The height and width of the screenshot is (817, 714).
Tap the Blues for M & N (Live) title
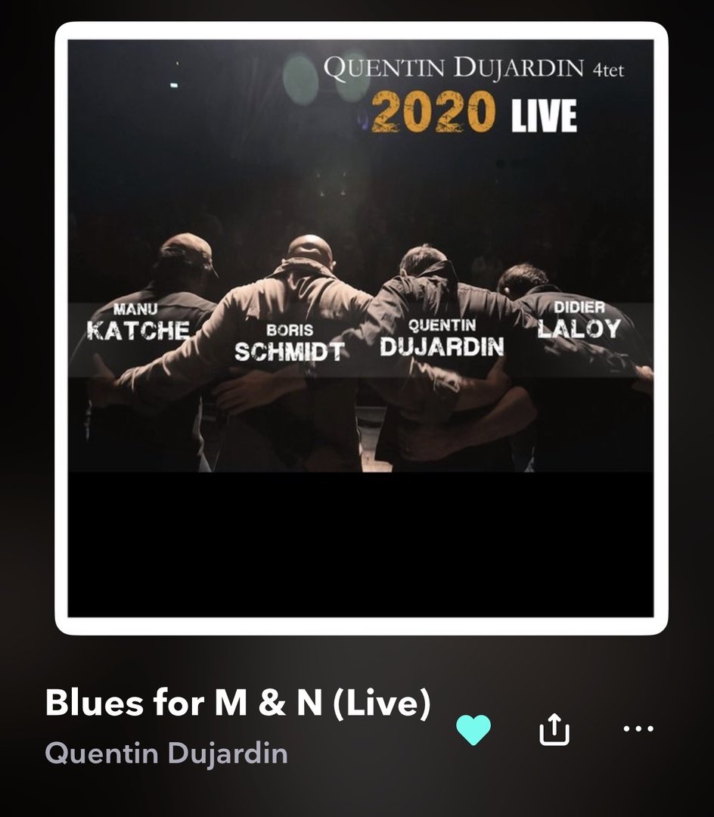[238, 702]
